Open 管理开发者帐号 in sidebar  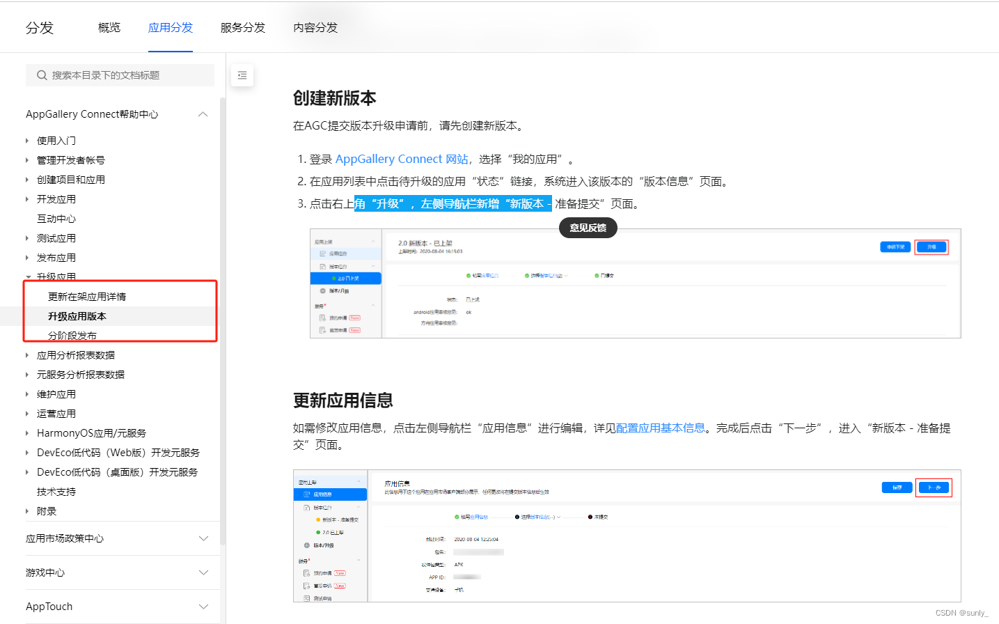point(71,160)
